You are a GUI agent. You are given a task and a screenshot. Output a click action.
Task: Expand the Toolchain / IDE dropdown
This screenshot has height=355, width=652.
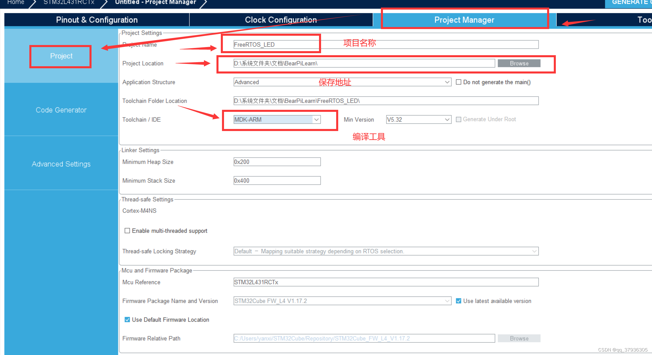pyautogui.click(x=316, y=119)
